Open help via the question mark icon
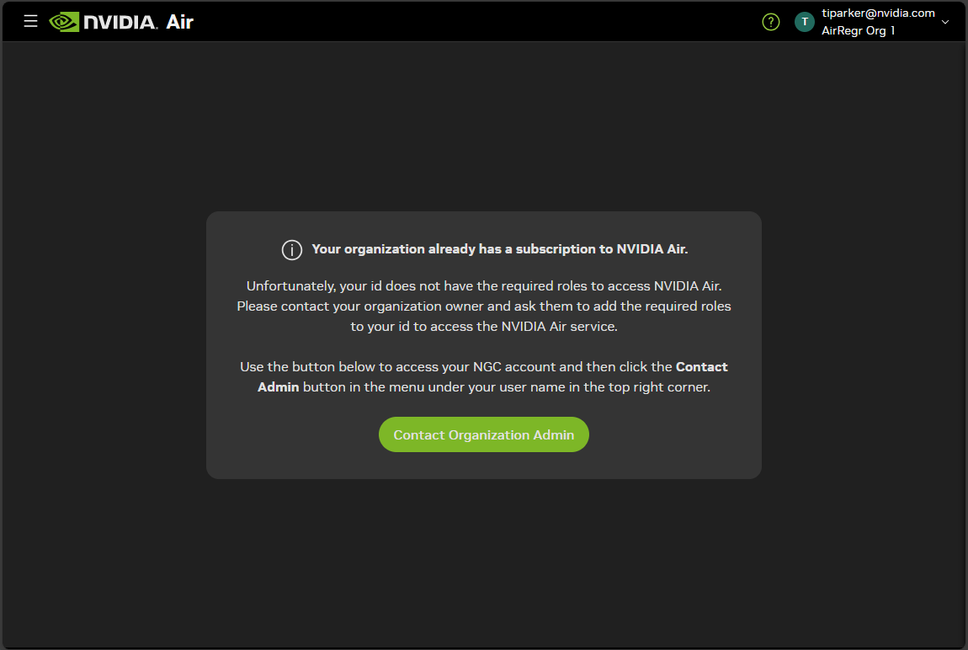The image size is (968, 650). (770, 22)
